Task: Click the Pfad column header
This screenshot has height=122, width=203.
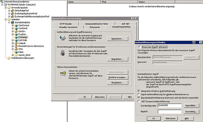Action: [119, 2]
